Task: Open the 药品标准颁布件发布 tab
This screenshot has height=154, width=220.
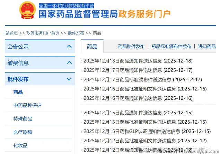Action: coord(171,46)
